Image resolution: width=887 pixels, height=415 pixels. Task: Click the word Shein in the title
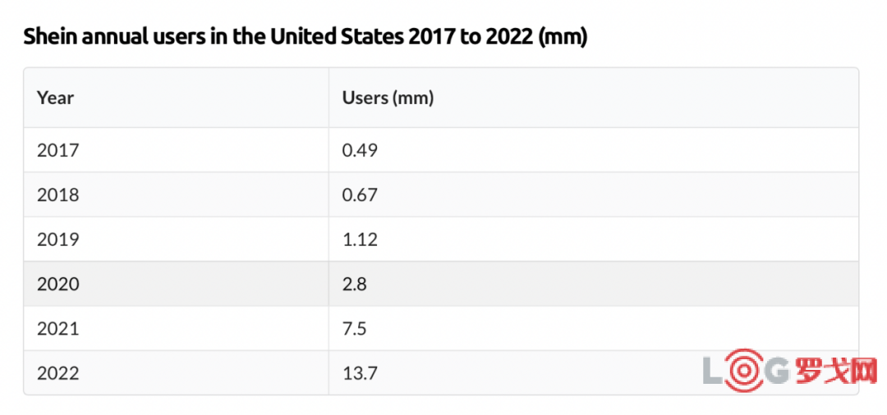48,37
